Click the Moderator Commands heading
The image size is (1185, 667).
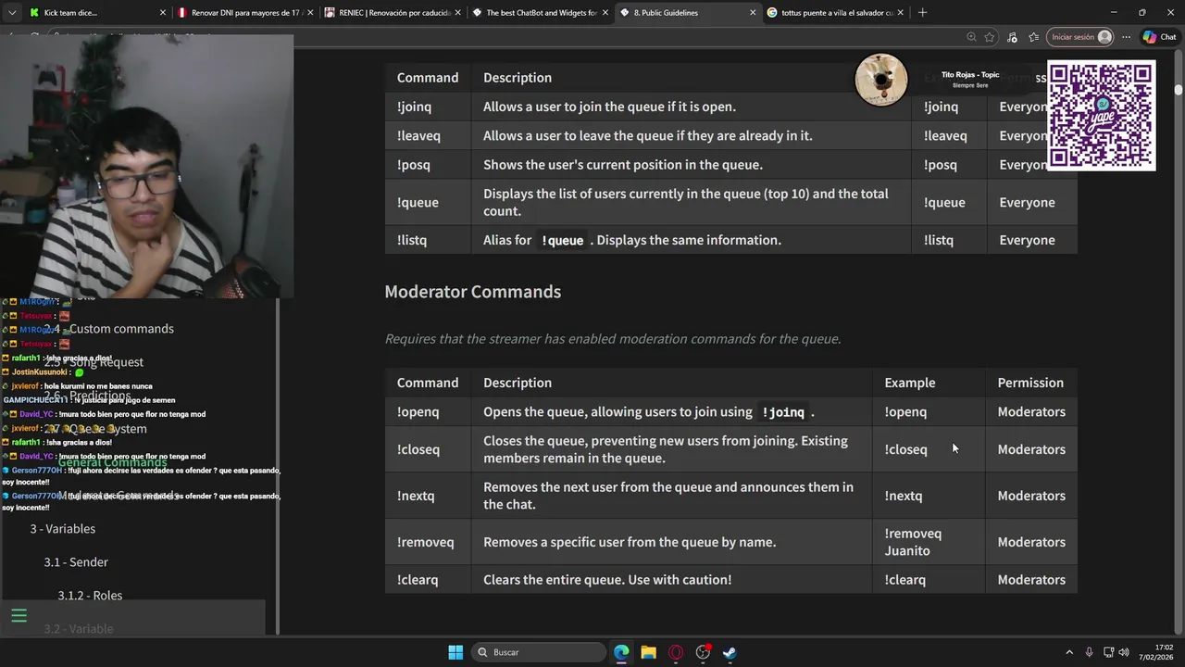(x=473, y=292)
